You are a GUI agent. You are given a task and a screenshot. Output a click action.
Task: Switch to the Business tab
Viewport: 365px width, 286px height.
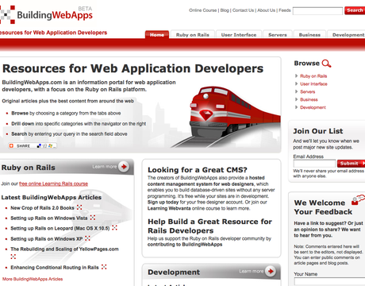(309, 35)
